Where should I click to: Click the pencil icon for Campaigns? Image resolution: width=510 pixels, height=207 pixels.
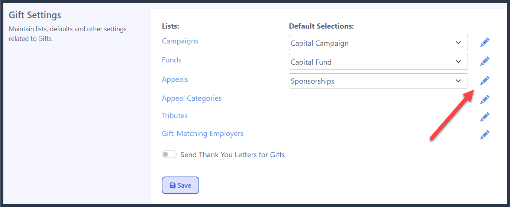pos(485,42)
